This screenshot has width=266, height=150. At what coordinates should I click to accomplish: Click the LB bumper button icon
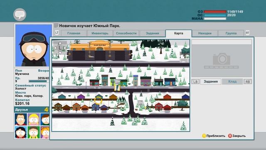point(195,82)
